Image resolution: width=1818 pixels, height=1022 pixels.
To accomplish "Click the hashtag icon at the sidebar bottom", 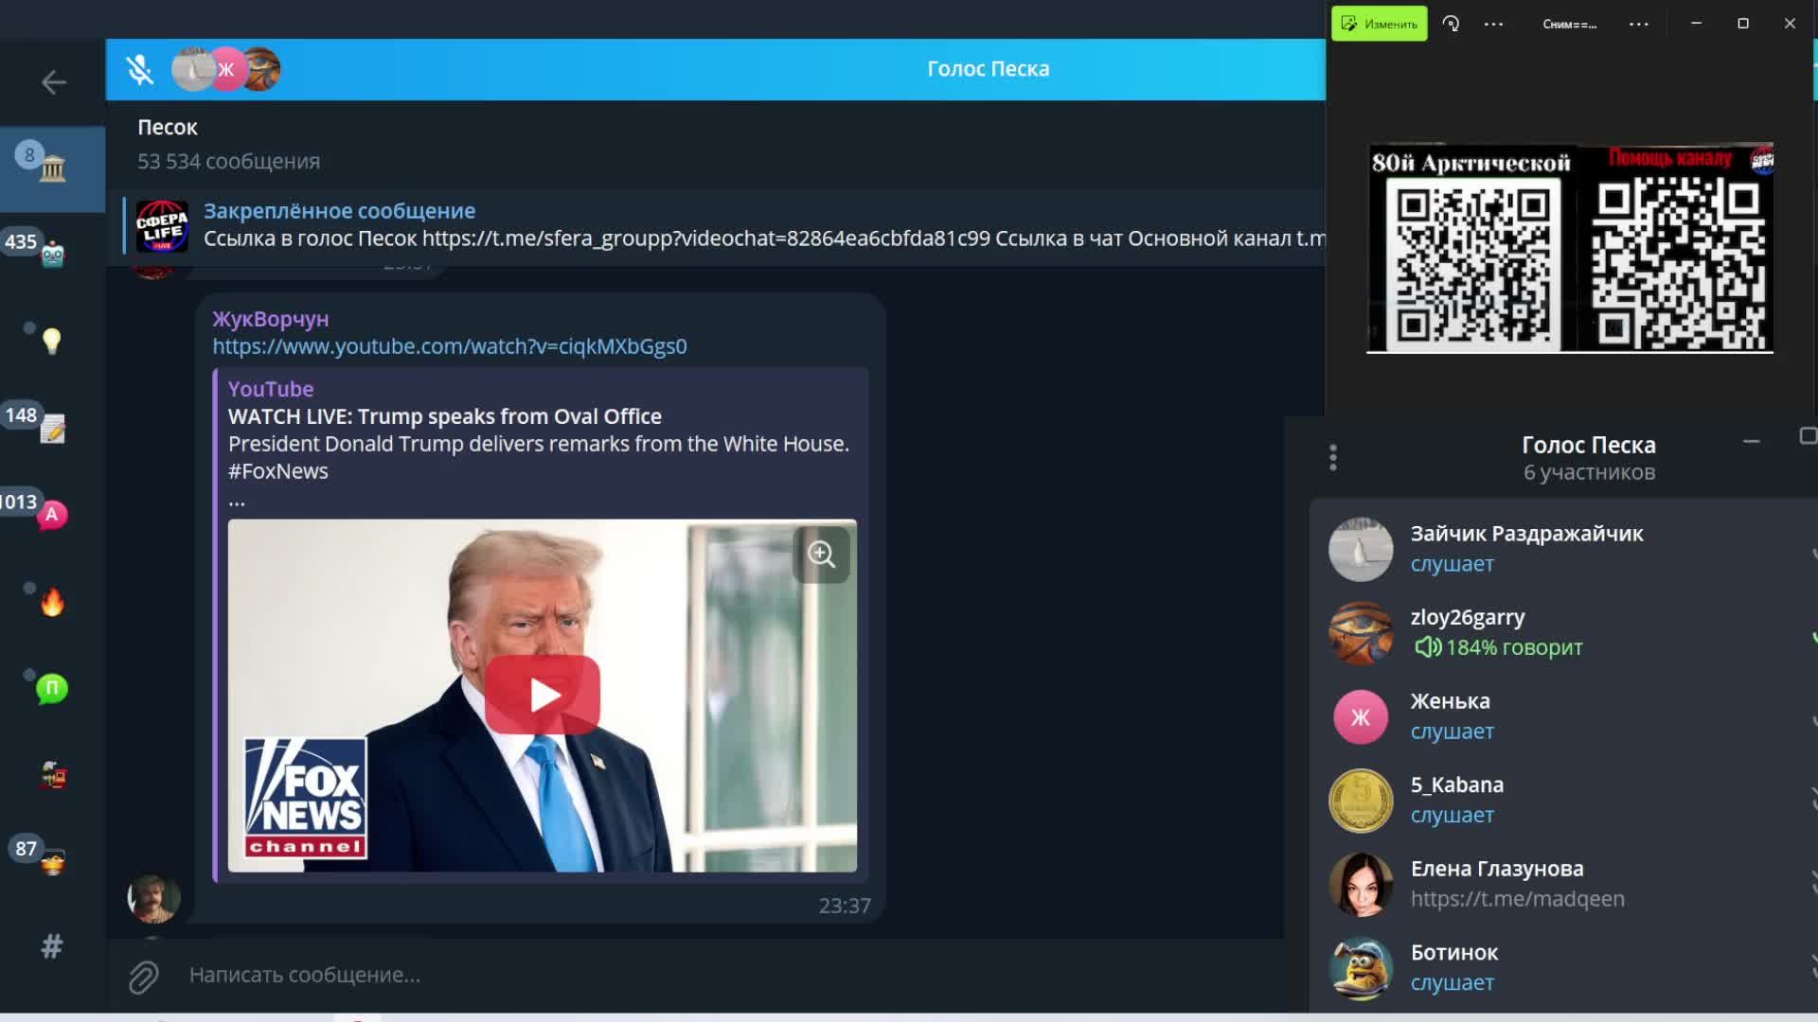I will (x=52, y=945).
